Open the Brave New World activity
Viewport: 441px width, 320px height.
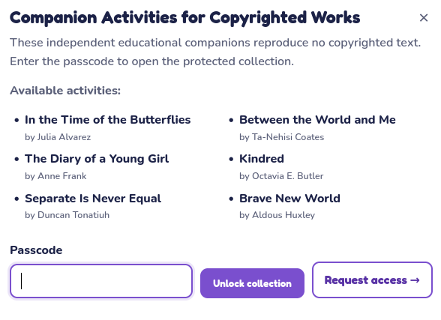pyautogui.click(x=289, y=199)
